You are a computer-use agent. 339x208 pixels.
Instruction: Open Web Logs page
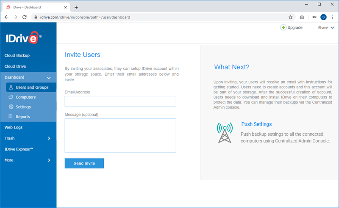pyautogui.click(x=14, y=127)
